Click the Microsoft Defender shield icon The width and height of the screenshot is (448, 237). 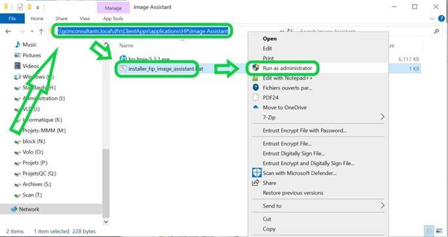tap(257, 172)
